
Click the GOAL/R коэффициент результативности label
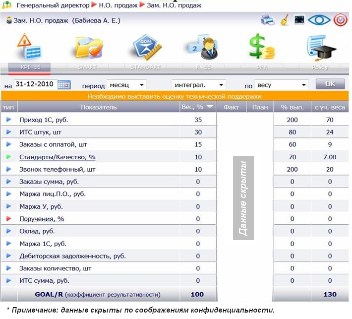(x=98, y=294)
